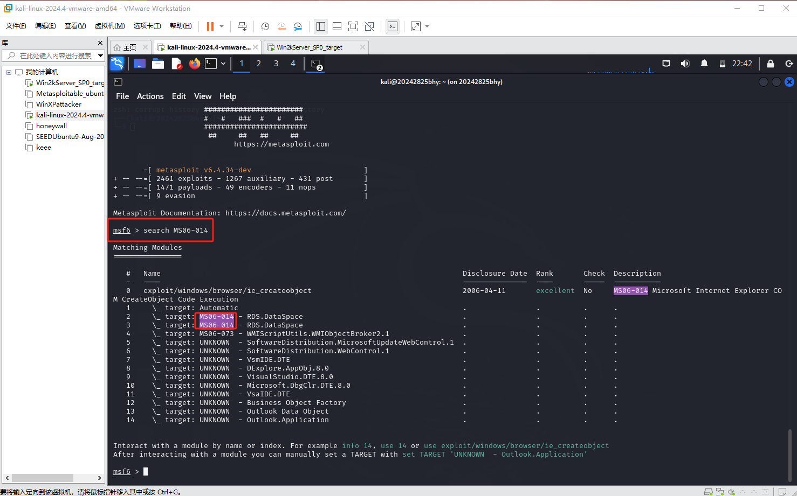Screen dimensions: 797x496
Task: Click the VMware status bar sound device icon
Action: pyautogui.click(x=731, y=492)
